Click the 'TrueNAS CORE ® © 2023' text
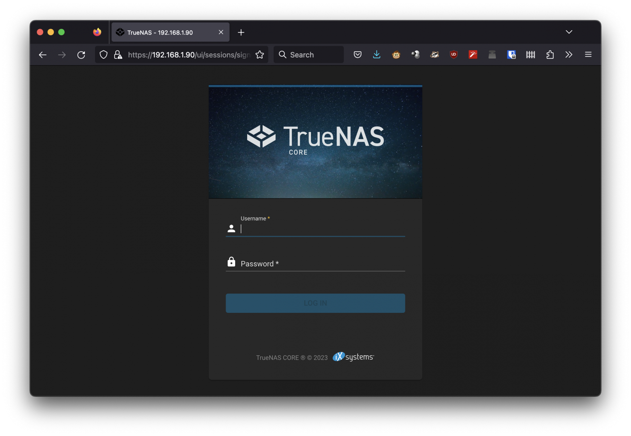The image size is (631, 436). pyautogui.click(x=292, y=358)
